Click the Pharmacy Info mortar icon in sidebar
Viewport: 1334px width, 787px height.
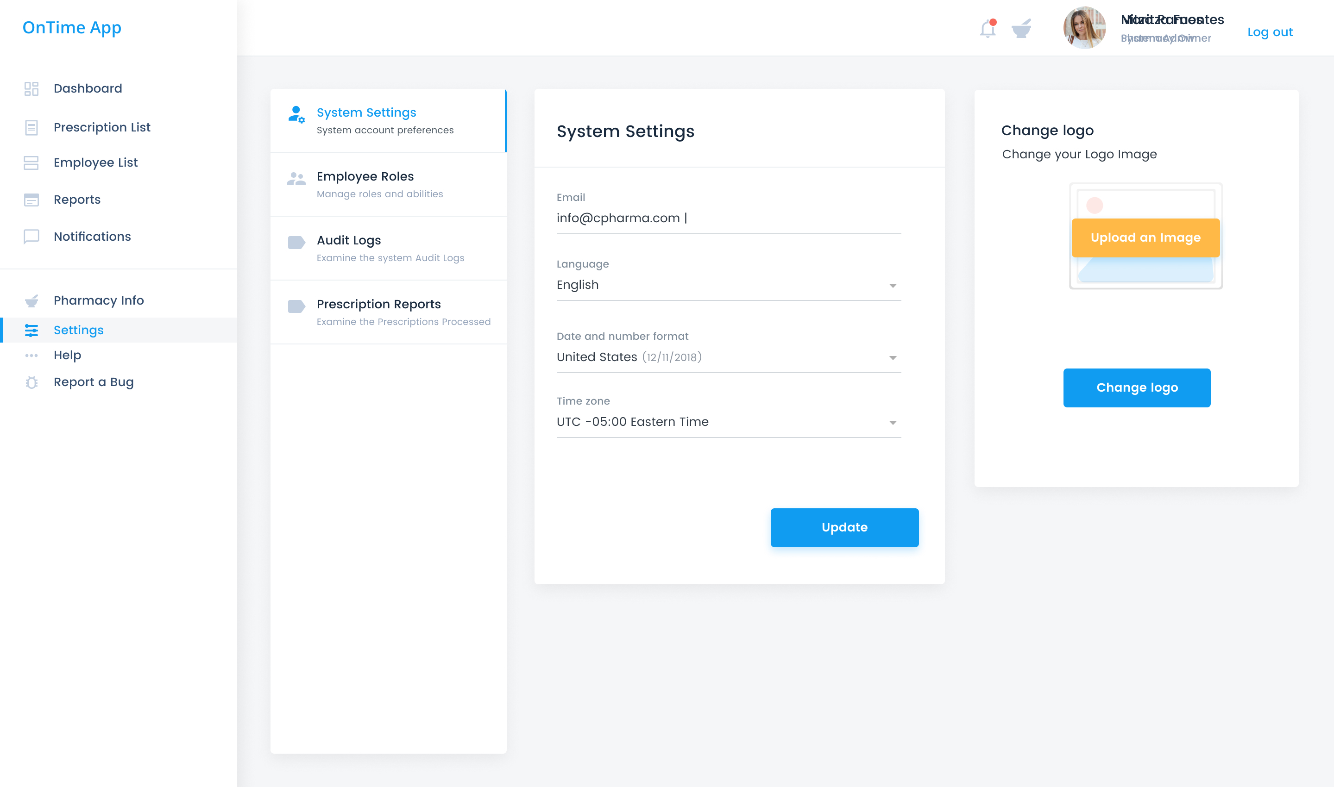pyautogui.click(x=31, y=301)
